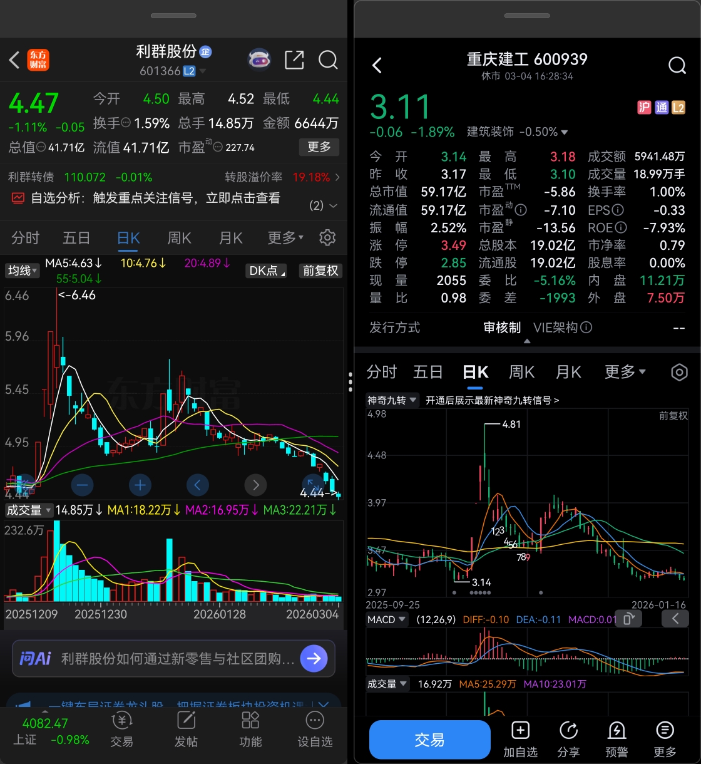
Task: Open 神奇九转 indicator dropdown
Action: coord(392,400)
